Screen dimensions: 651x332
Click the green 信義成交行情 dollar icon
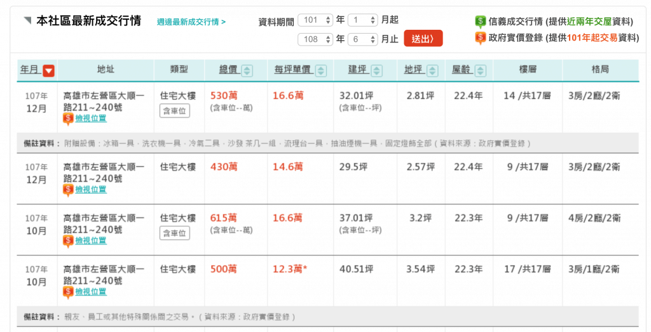coord(481,21)
